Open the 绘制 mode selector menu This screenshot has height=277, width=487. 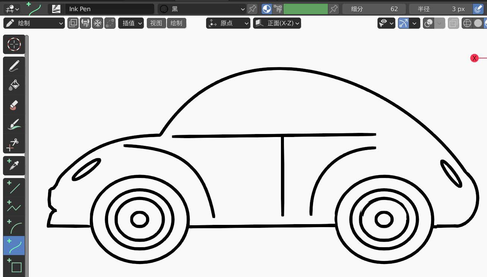34,23
